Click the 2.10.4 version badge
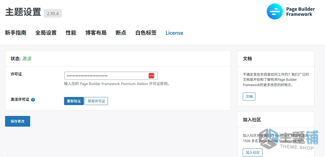Screen dimensions: 325x157 click(x=53, y=13)
